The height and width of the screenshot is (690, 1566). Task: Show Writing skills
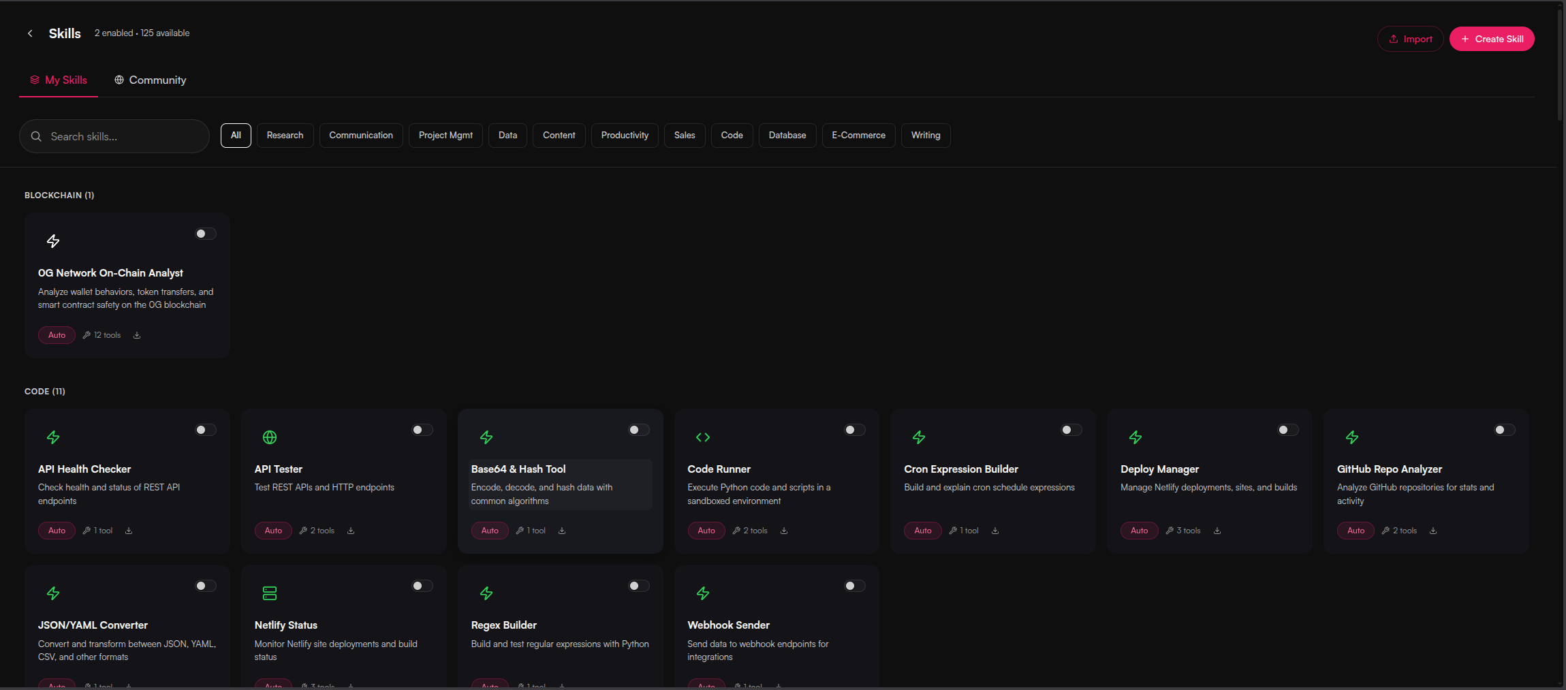pos(926,136)
